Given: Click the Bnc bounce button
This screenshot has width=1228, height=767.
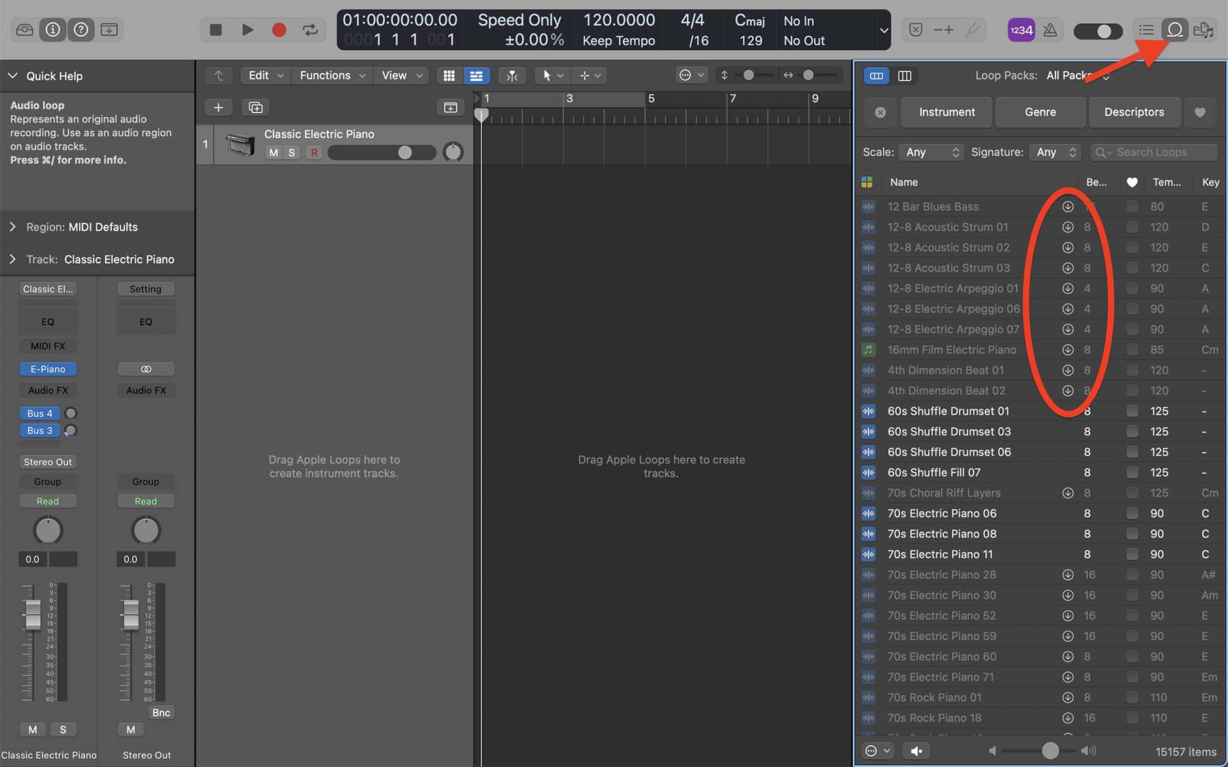Looking at the screenshot, I should tap(161, 712).
